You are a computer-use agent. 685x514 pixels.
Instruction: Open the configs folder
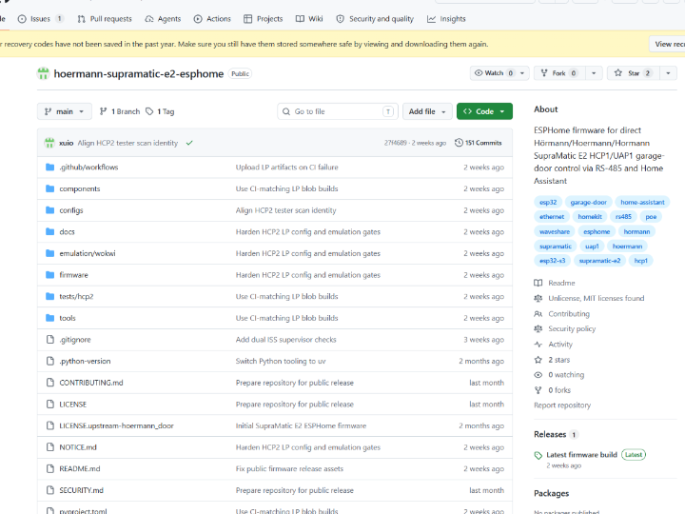pos(71,210)
